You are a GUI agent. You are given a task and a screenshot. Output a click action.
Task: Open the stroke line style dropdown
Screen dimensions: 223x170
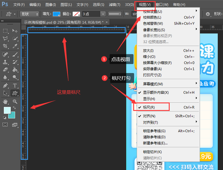tap(115, 14)
